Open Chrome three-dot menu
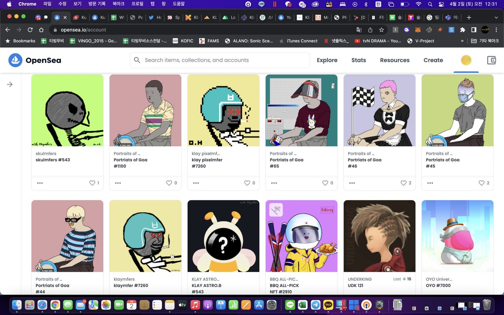This screenshot has height=315, width=504. click(x=496, y=30)
